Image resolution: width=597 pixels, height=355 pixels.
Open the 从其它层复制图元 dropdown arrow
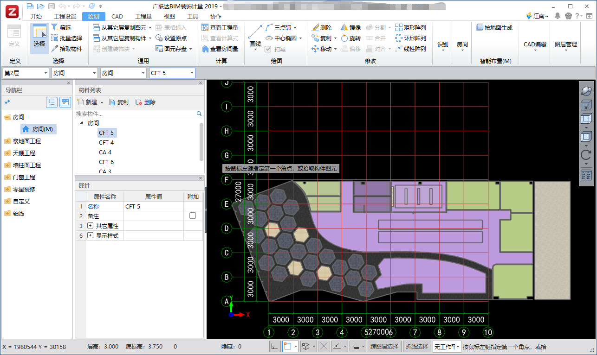coord(150,28)
